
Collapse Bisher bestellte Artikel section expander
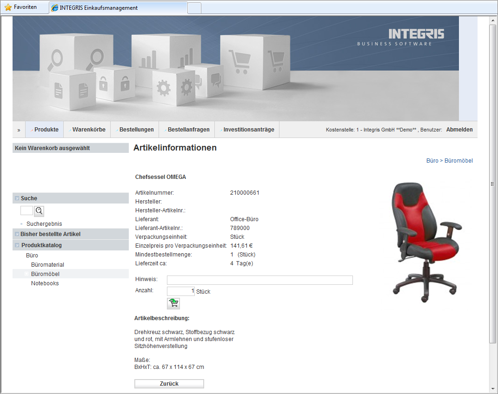coord(17,234)
